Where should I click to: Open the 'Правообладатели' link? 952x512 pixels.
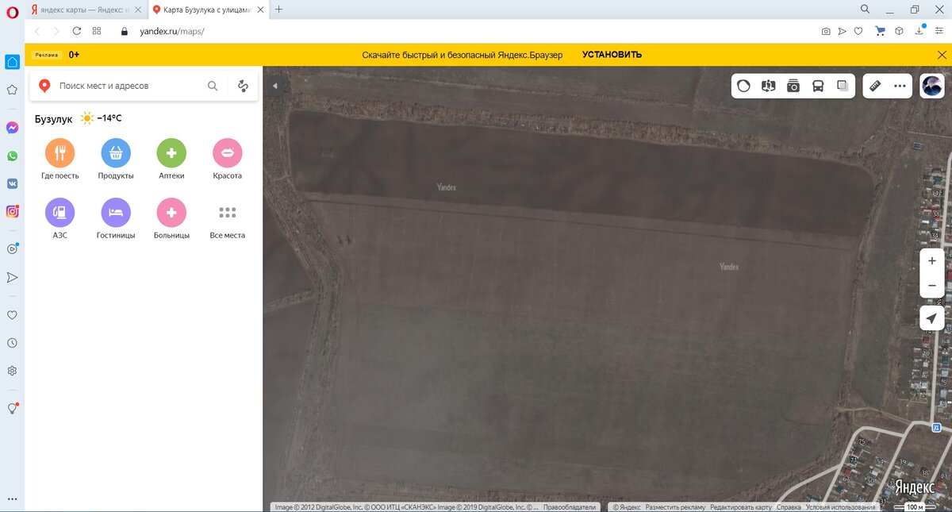tap(569, 506)
